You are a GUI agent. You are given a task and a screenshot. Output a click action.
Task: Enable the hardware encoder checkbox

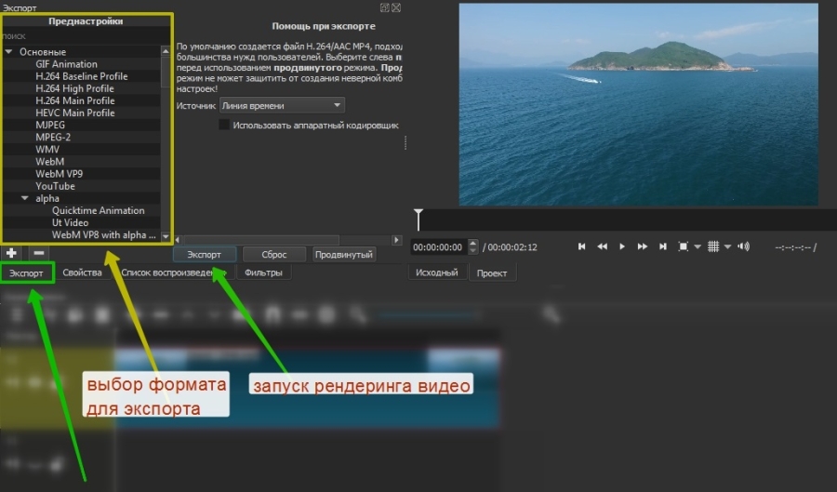(x=224, y=124)
